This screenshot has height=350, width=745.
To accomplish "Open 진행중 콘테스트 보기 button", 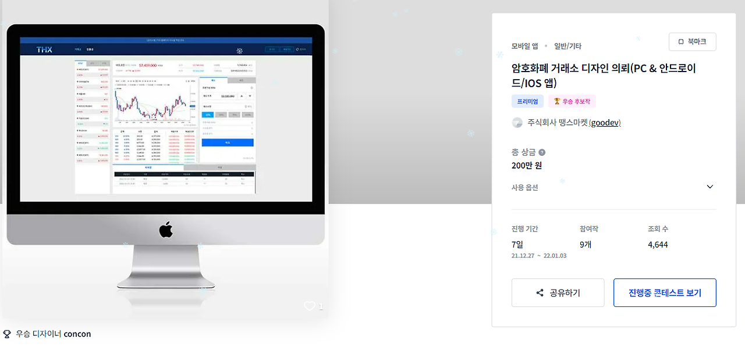I will 665,293.
